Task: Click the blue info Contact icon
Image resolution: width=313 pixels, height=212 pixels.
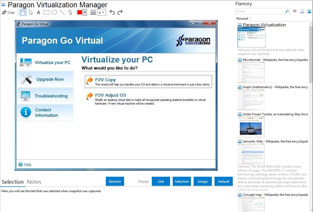Action: tap(26, 112)
